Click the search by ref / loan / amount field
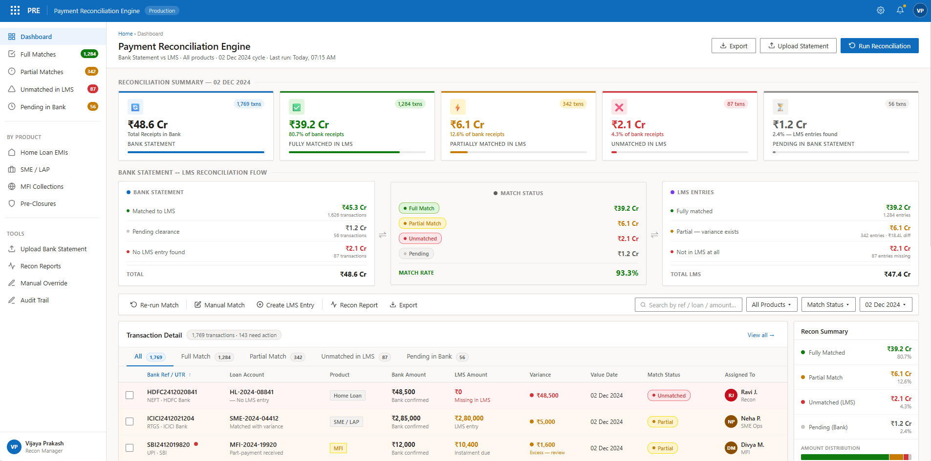 click(688, 304)
